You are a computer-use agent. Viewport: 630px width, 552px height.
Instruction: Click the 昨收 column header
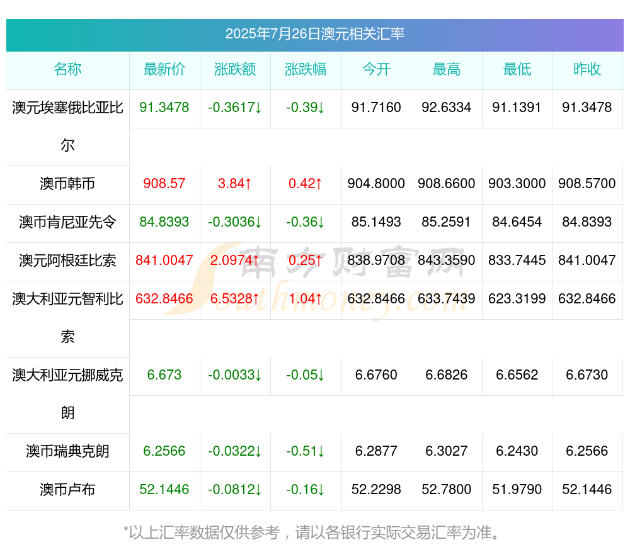point(587,69)
